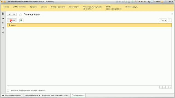Viewport: 175px width, 98px height.
Task: Move one row down arrow button
Action: (167, 87)
